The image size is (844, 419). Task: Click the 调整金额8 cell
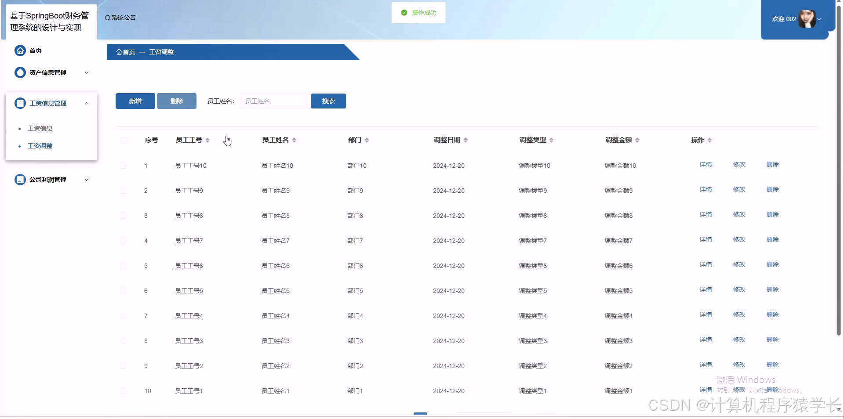(x=618, y=216)
